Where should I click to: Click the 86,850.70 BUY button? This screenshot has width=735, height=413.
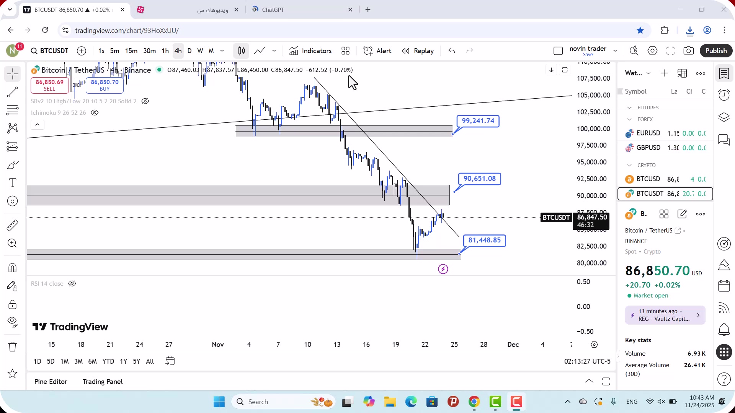(x=105, y=85)
